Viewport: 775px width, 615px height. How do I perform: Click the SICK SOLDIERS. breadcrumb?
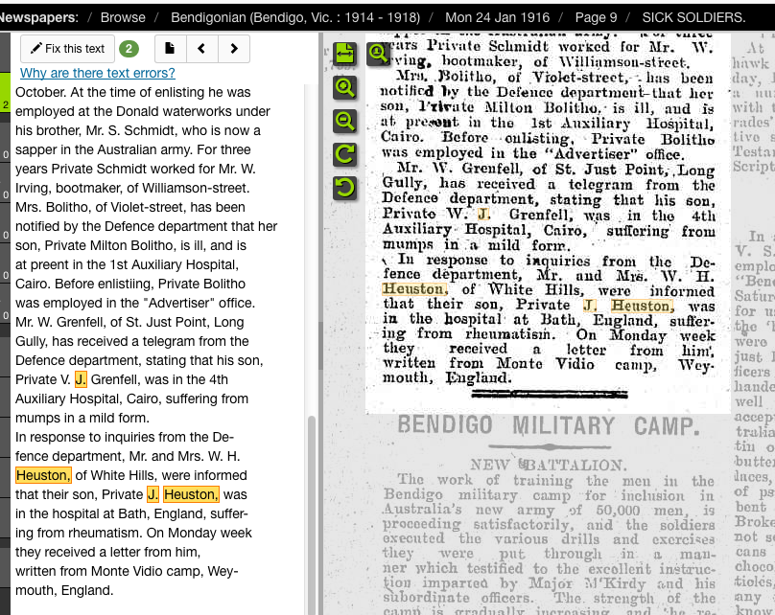[693, 18]
